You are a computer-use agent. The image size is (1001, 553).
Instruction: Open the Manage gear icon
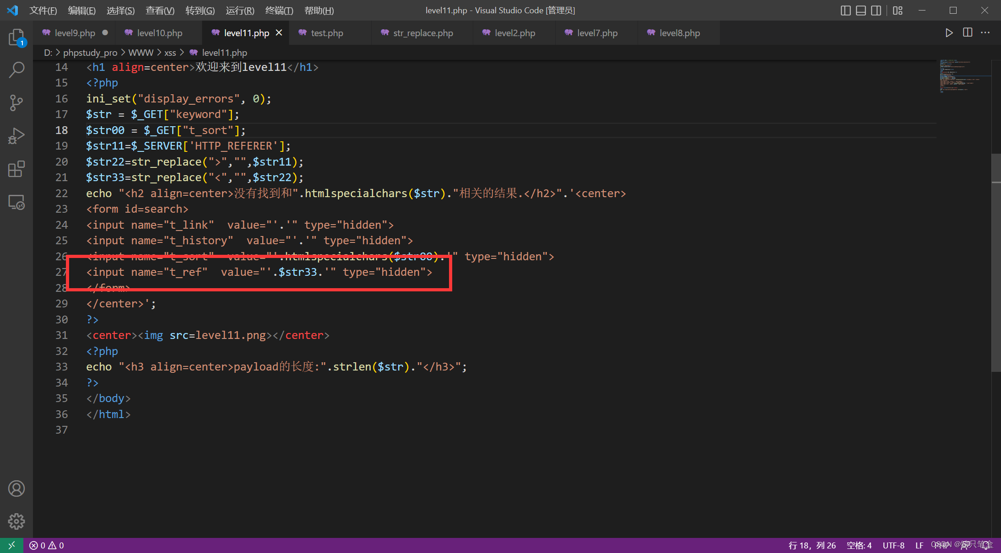pos(16,521)
